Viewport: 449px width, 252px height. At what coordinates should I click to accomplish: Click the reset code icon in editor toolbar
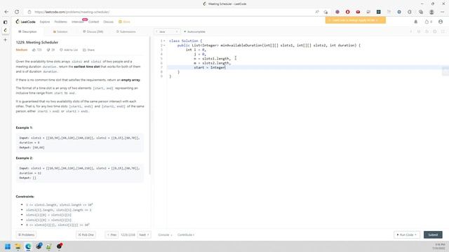click(x=427, y=31)
